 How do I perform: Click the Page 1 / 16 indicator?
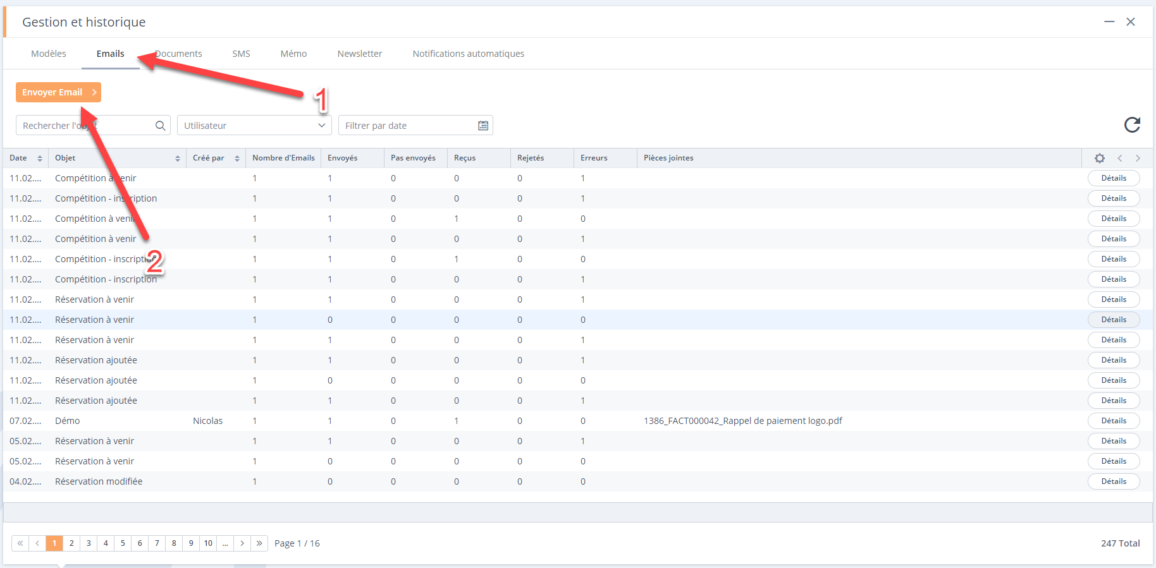[x=297, y=543]
